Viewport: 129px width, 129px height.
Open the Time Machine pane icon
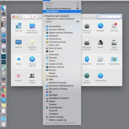87,76
